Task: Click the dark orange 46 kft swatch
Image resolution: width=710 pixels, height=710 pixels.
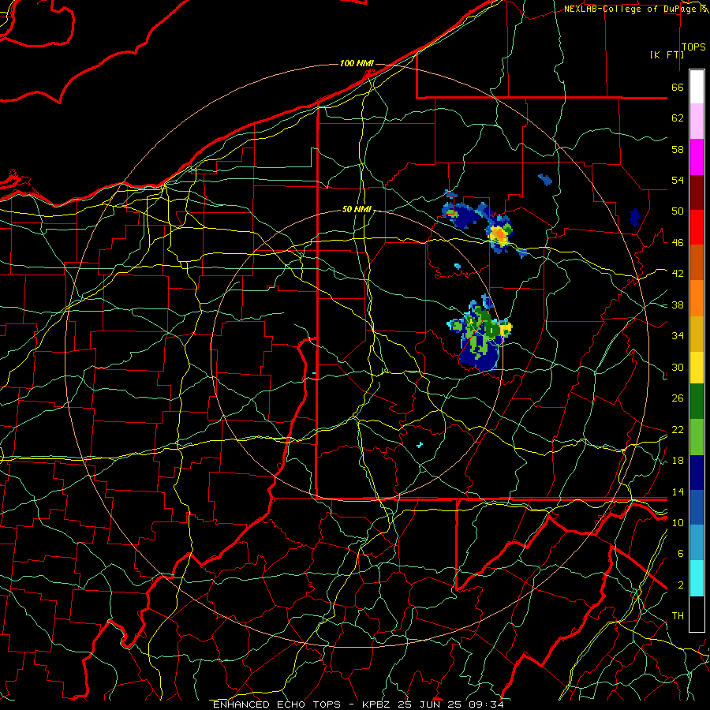Action: tap(697, 263)
